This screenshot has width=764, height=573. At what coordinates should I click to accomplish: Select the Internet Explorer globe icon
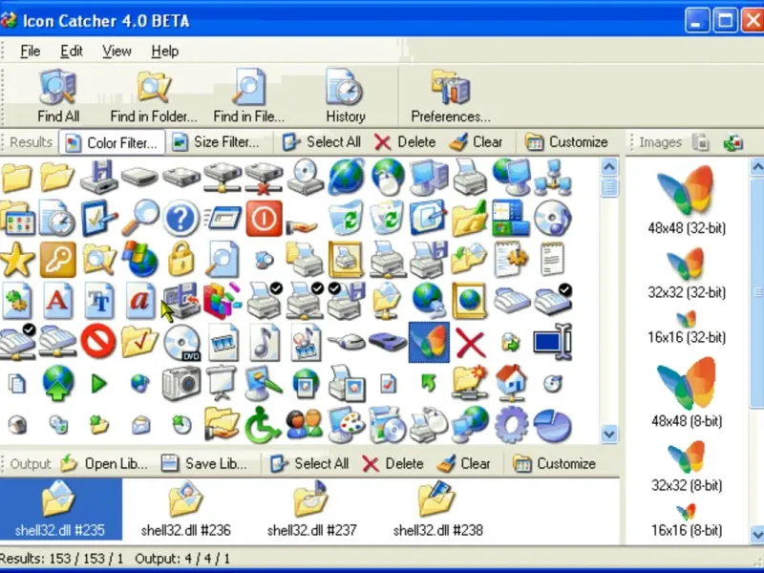347,176
